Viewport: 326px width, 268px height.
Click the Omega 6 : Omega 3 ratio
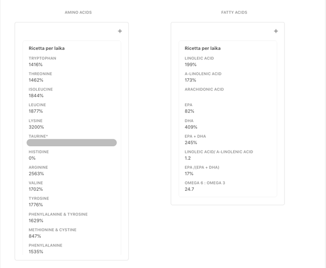[190, 189]
